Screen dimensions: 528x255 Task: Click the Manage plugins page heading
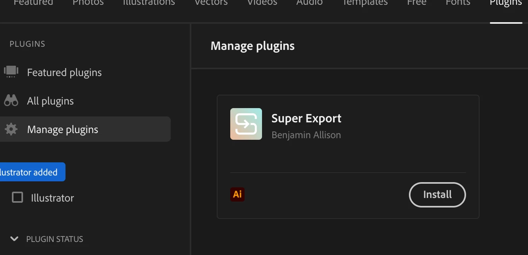(252, 46)
